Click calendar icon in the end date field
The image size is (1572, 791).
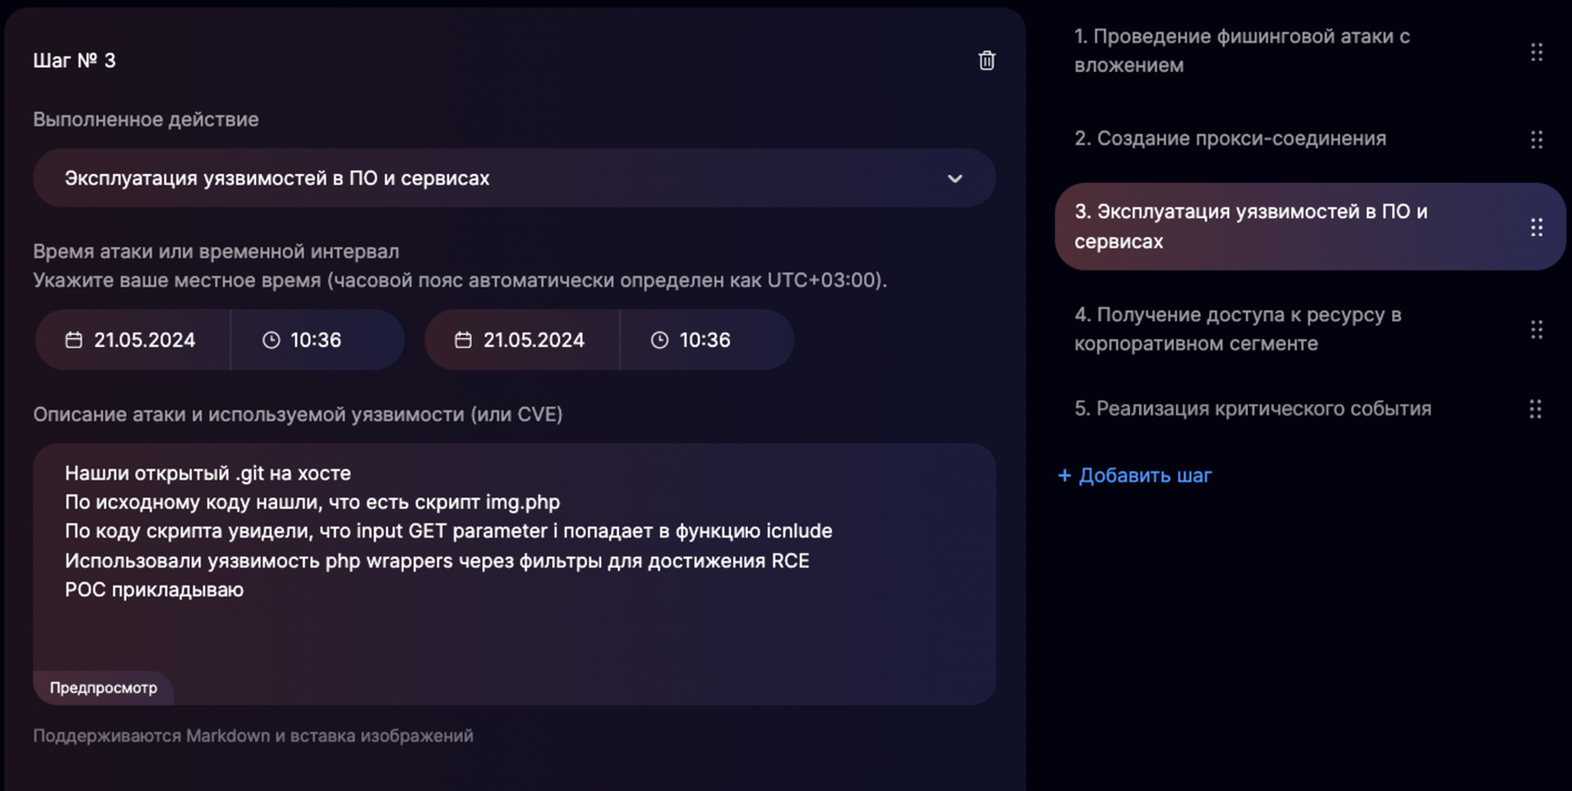tap(463, 340)
